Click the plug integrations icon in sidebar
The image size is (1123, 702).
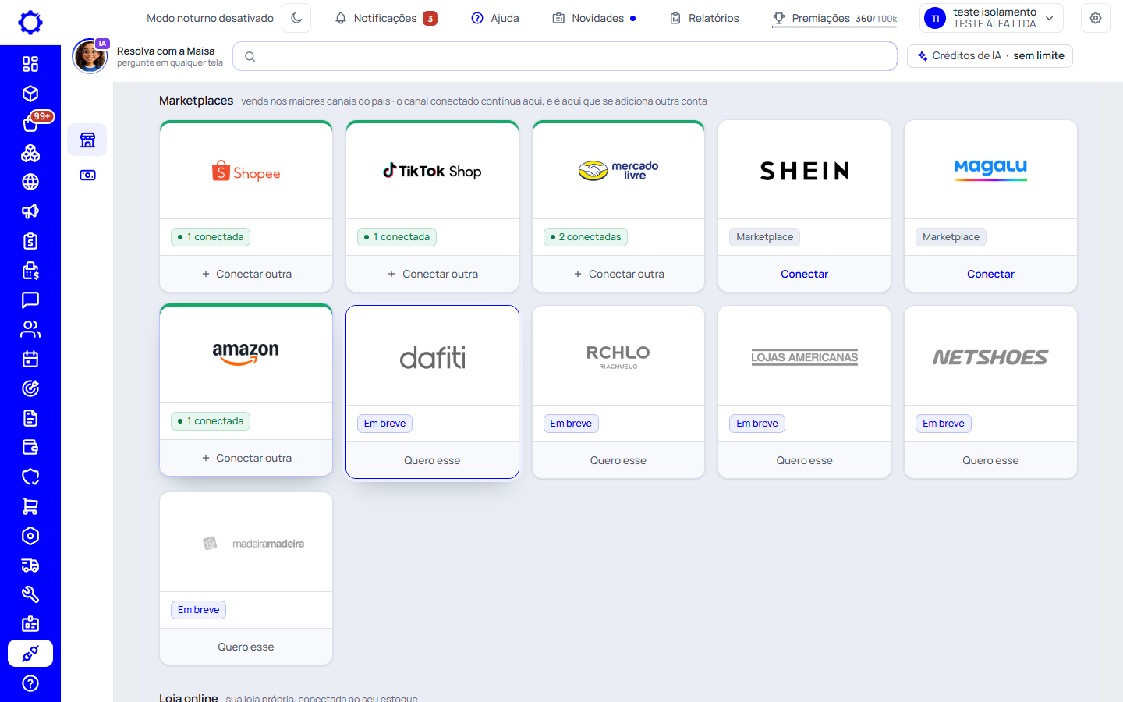click(30, 654)
